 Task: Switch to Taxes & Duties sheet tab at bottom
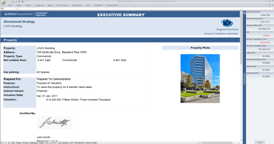(x=91, y=143)
